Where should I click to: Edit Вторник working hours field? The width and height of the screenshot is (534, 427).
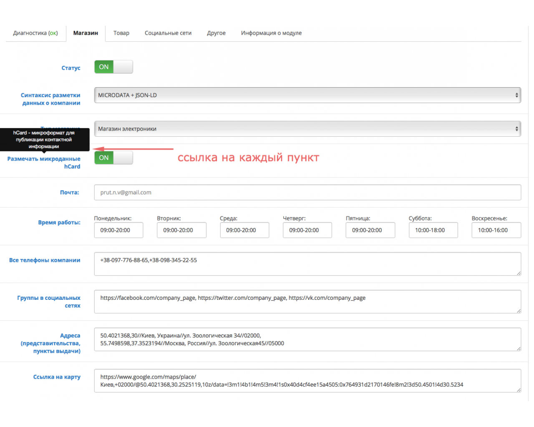tap(181, 230)
